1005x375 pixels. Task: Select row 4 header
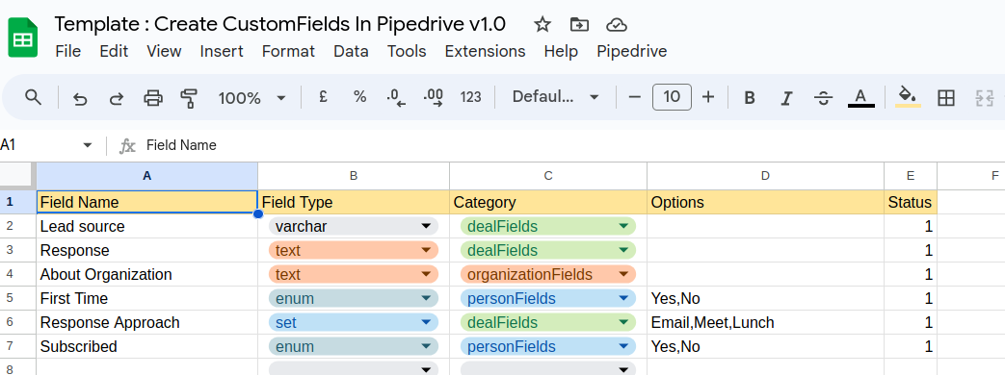coord(18,275)
